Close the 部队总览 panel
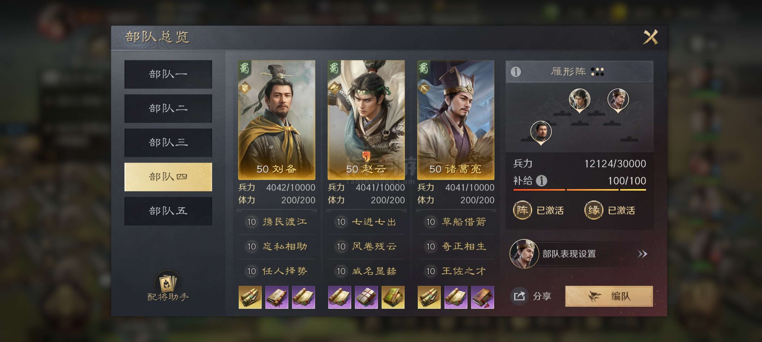Screen dimensions: 762x342 click(650, 37)
